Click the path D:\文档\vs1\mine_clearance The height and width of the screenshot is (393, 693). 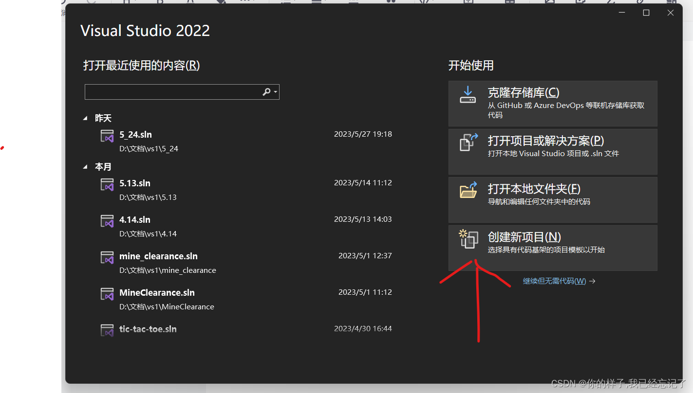point(168,270)
